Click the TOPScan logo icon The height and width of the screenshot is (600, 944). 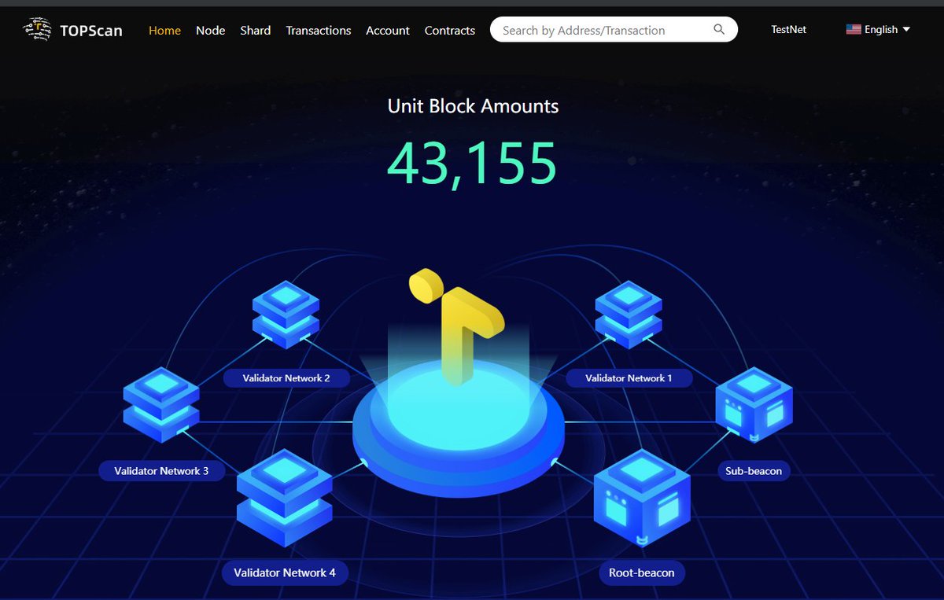(x=37, y=30)
